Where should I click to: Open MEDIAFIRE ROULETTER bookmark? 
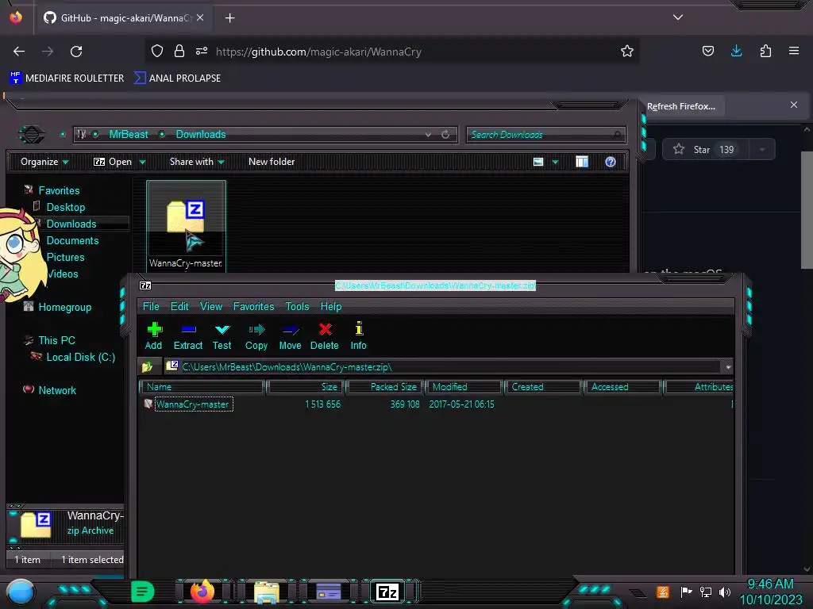coord(67,79)
